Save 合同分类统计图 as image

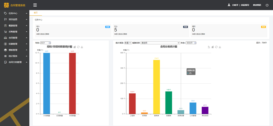(220, 47)
